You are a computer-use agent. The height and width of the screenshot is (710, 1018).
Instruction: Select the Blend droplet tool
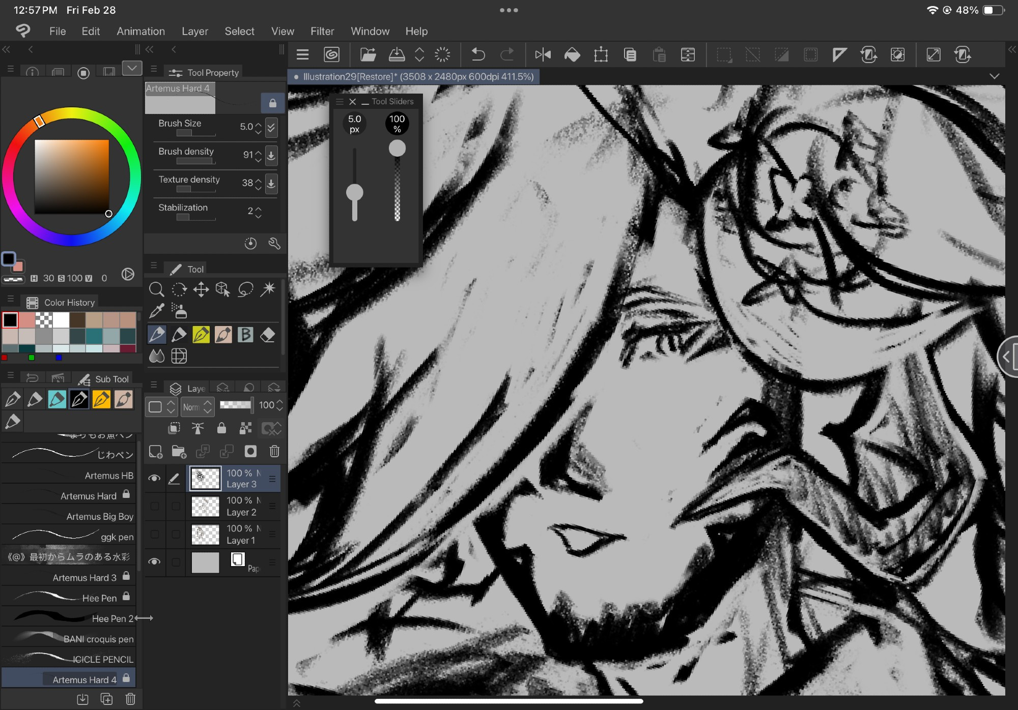156,356
